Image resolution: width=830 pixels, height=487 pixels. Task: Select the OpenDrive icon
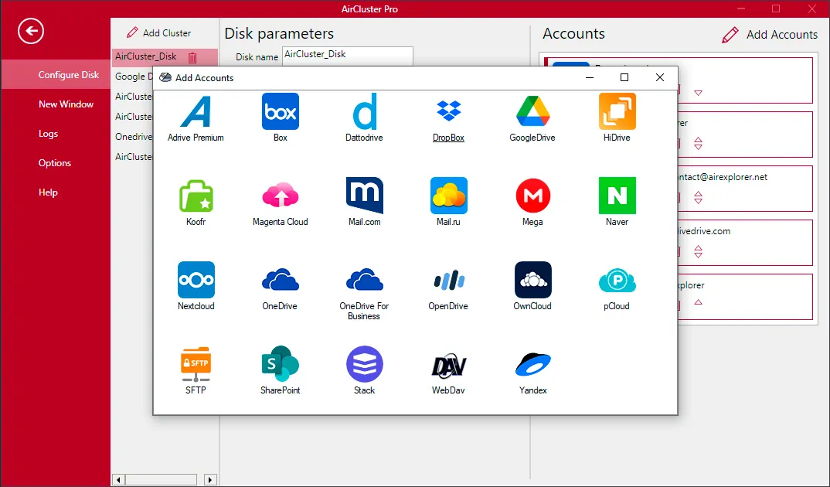click(448, 280)
